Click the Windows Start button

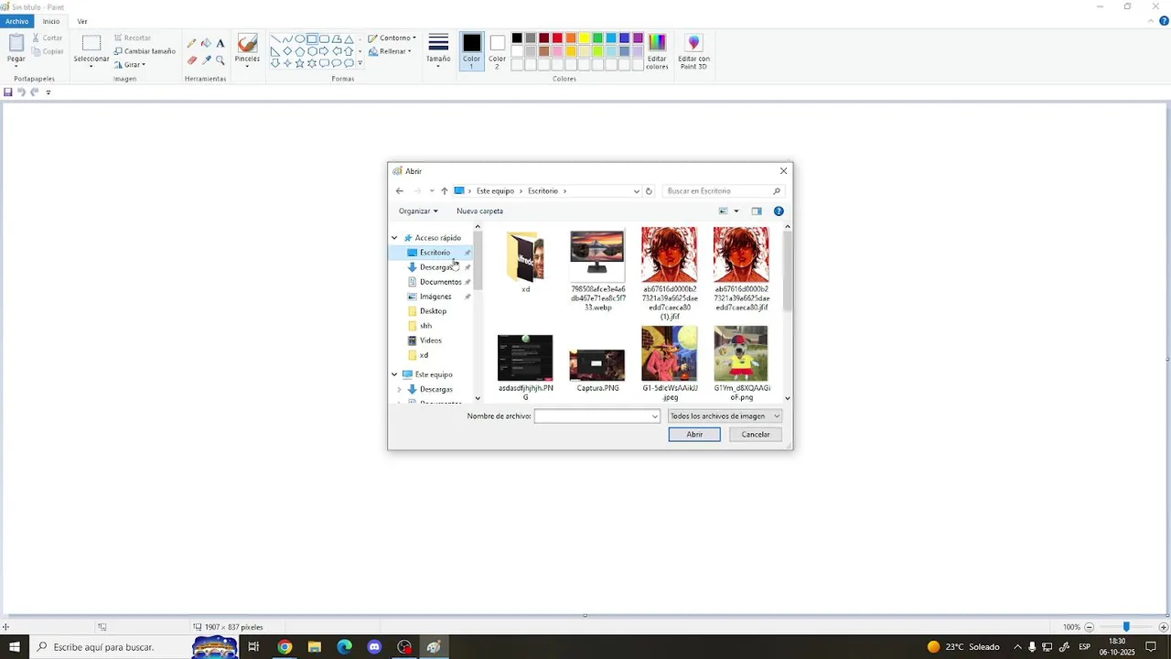point(15,647)
